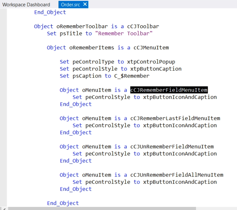
Task: Click the last End_Object at the bottom
Action: (63, 203)
